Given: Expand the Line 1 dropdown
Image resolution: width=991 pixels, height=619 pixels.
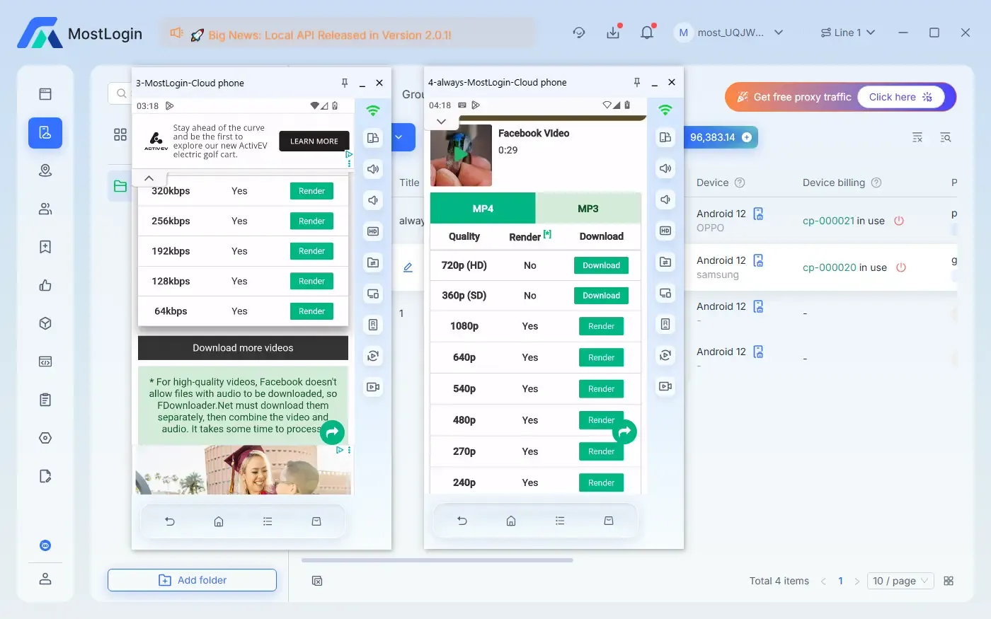Looking at the screenshot, I should coord(848,33).
